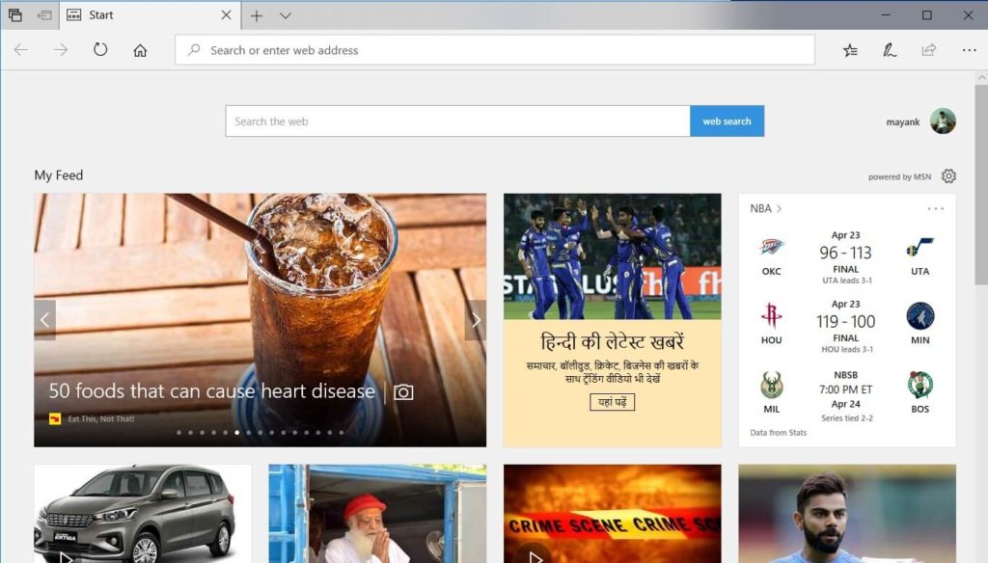Viewport: 988px width, 563px height.
Task: Click the Share page icon
Action: [929, 50]
